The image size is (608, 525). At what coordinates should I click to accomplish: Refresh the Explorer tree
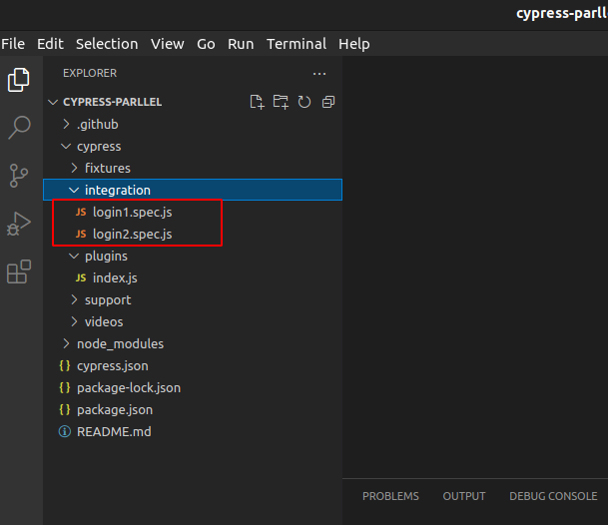[304, 102]
